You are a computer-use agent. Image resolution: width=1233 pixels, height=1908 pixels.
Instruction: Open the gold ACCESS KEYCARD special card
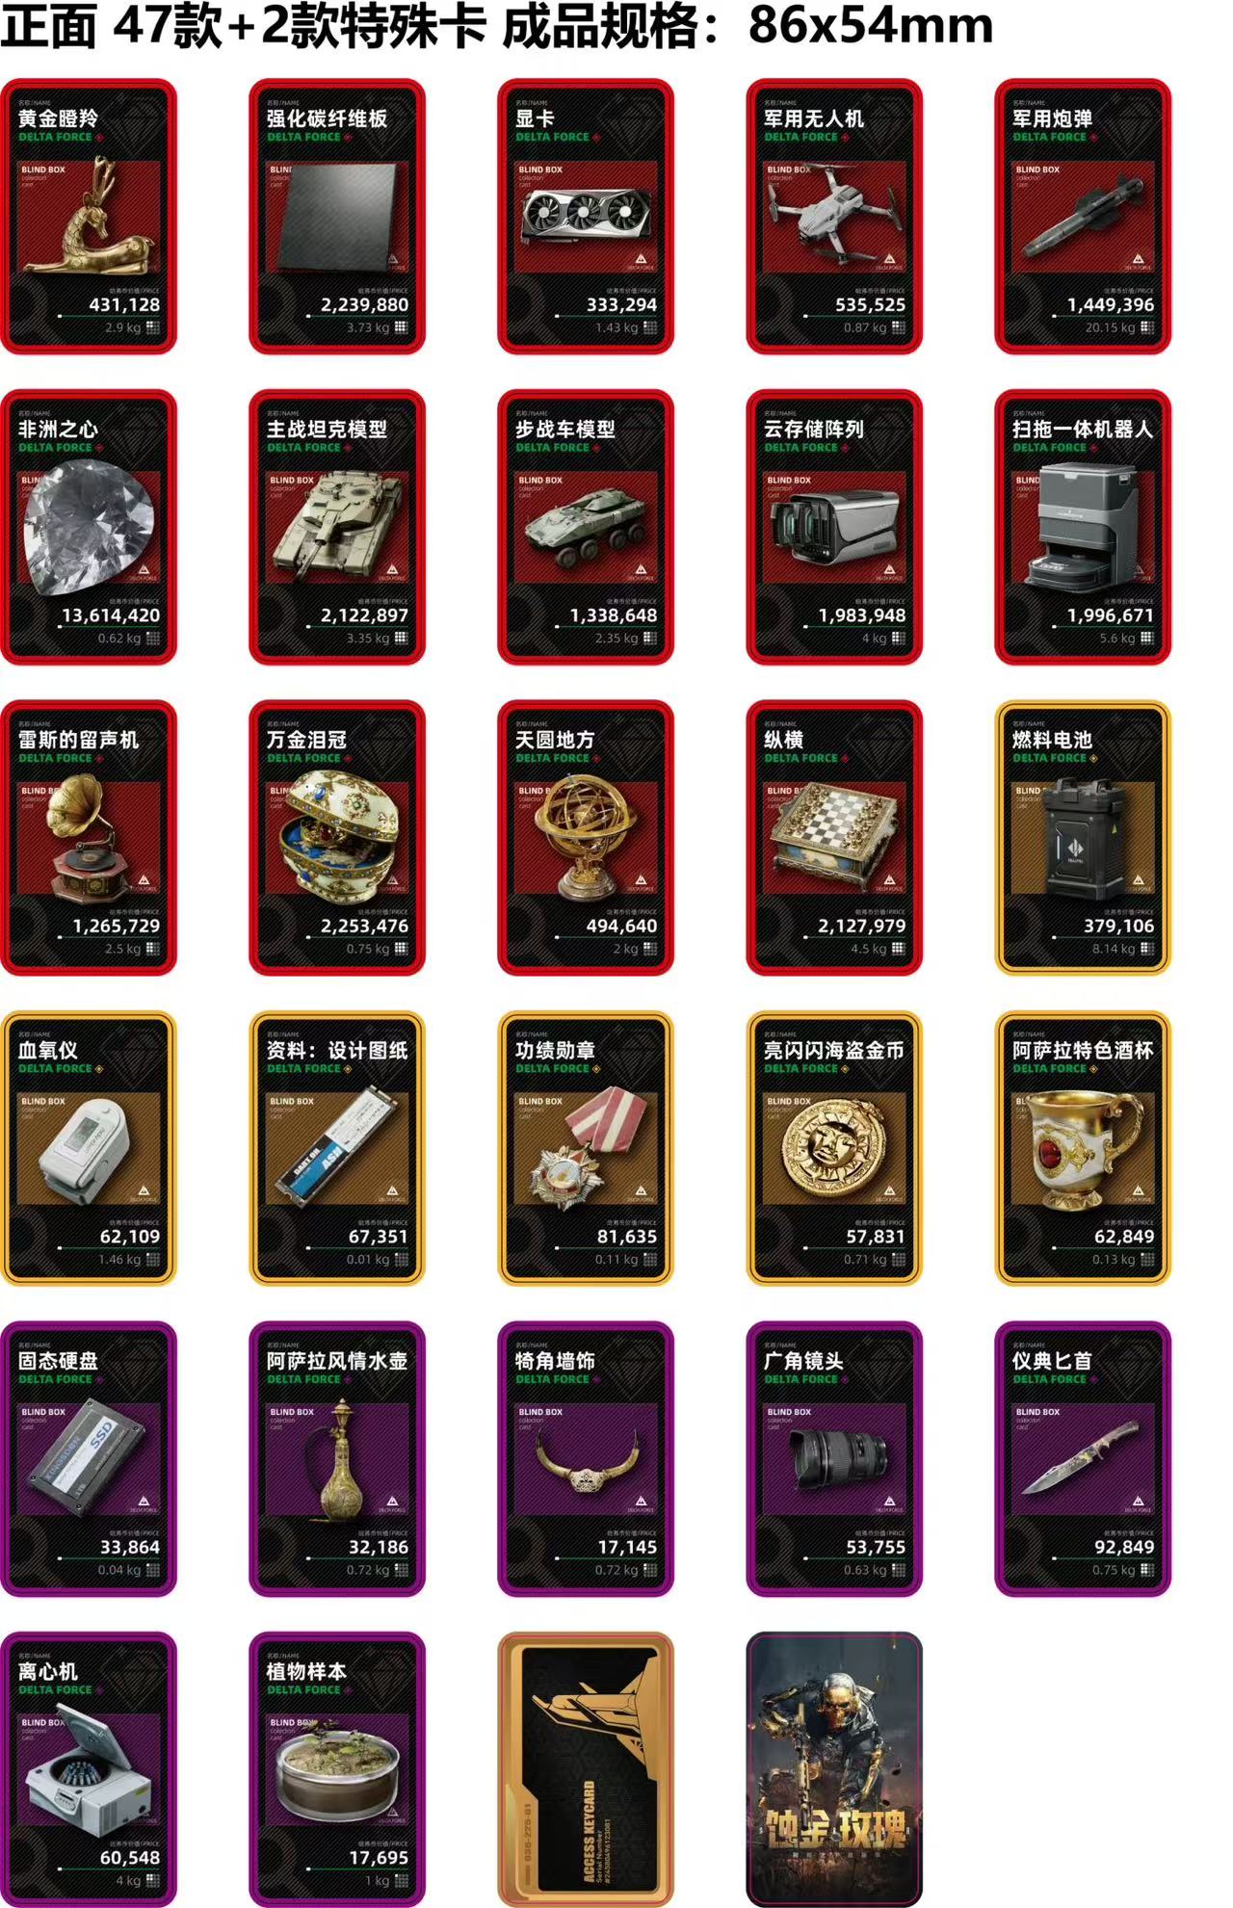[586, 1768]
